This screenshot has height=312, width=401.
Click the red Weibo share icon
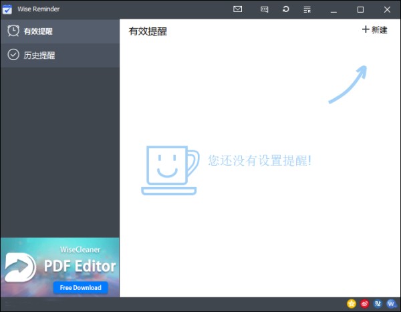coord(364,304)
